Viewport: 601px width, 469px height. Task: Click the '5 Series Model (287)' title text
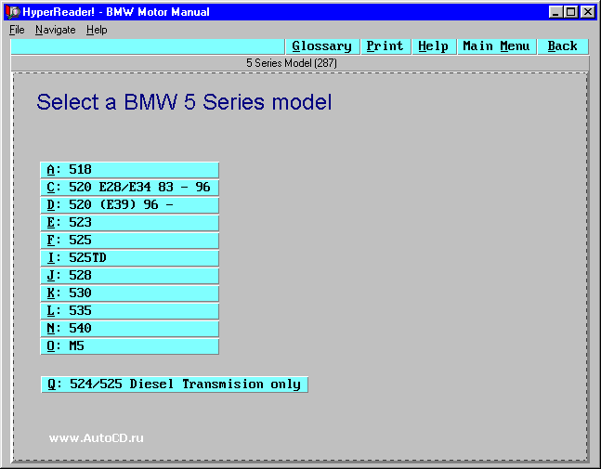pos(292,63)
